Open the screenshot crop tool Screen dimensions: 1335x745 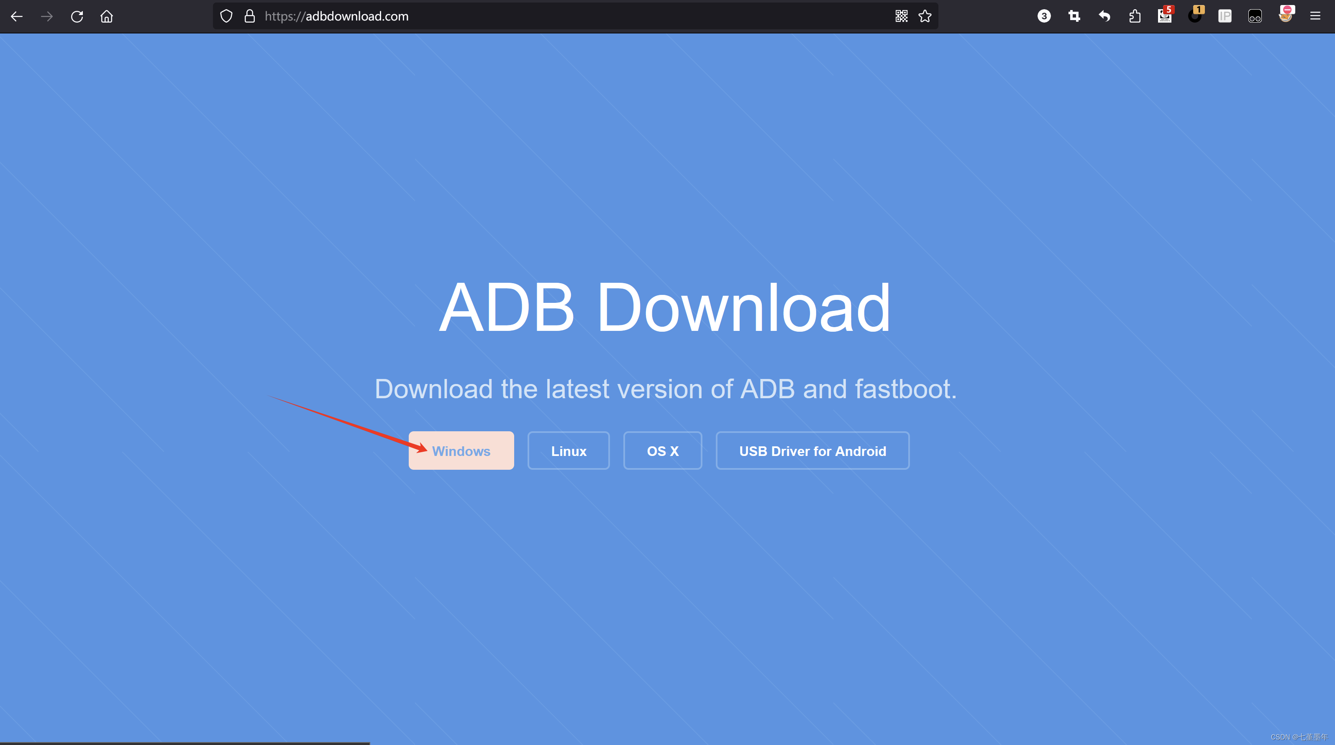(1074, 17)
